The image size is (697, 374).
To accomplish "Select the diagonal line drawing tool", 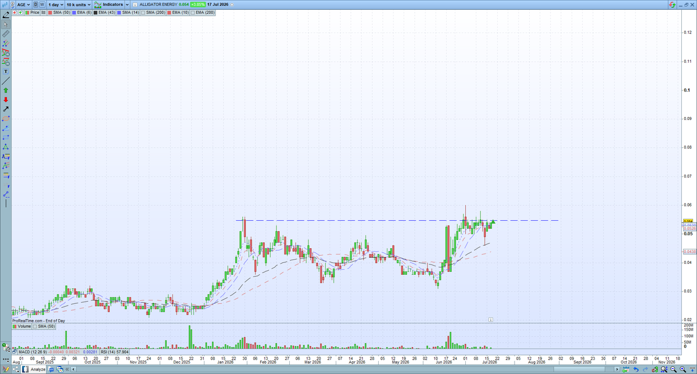I will [6, 81].
